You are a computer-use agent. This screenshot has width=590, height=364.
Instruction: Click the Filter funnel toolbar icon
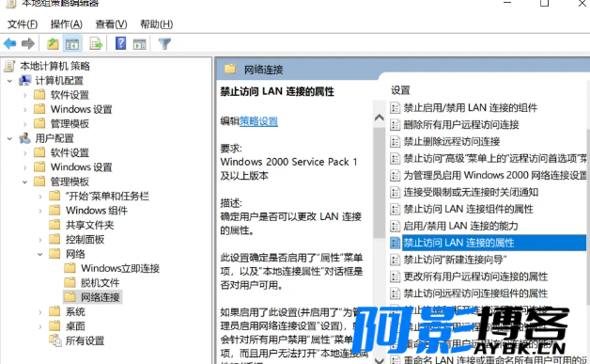click(x=164, y=43)
